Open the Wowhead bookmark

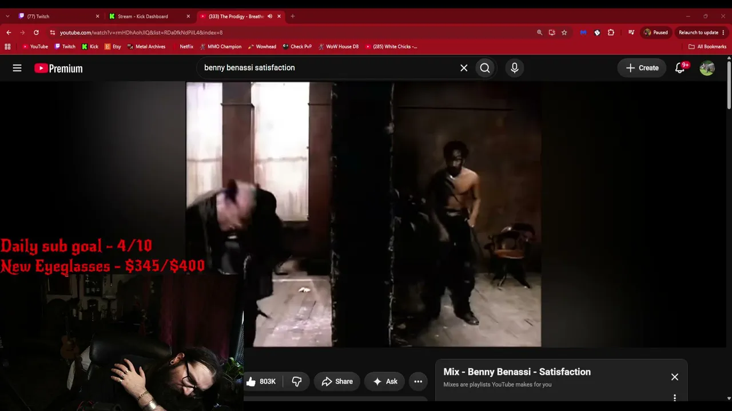tap(262, 47)
